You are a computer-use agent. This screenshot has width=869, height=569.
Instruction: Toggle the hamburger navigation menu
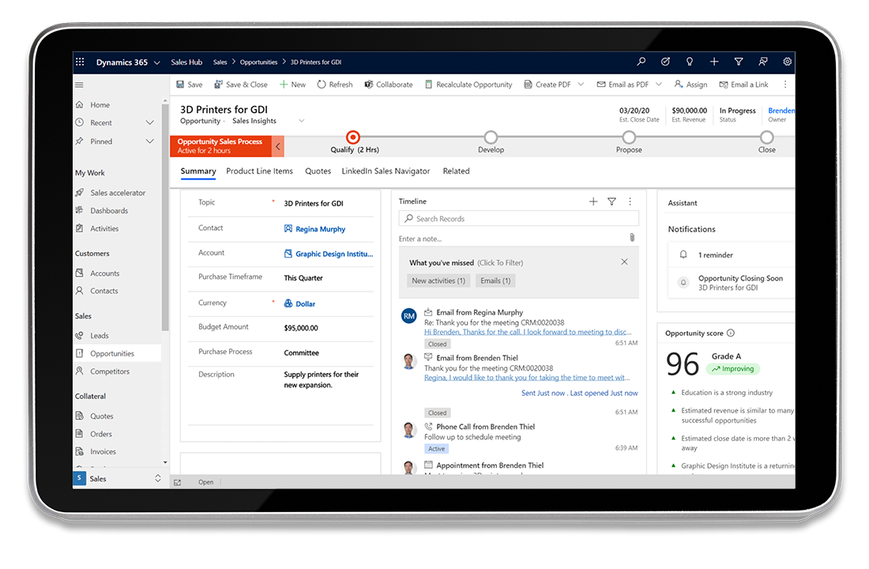[79, 85]
